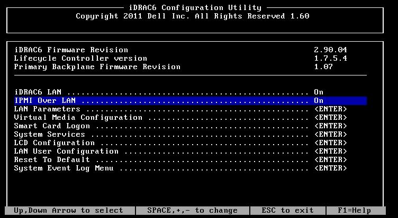Click <ENTER> beside Reset To Default
Viewport: 398px width, 218px height.
click(x=330, y=159)
